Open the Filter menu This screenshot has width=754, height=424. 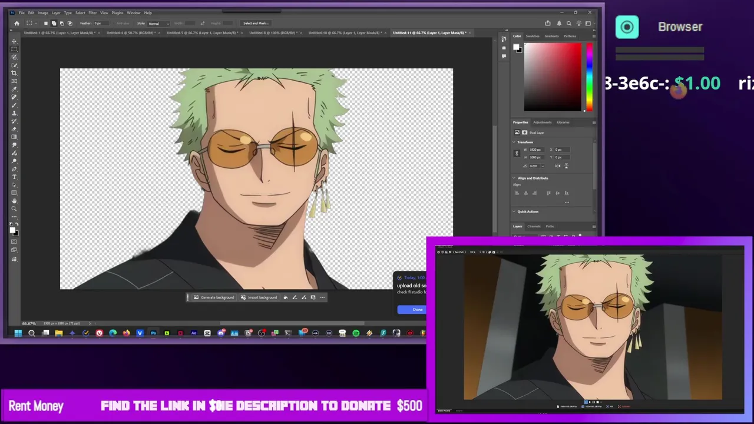(x=92, y=13)
